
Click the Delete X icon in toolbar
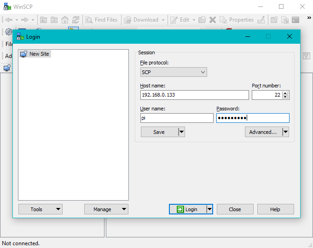(x=213, y=20)
